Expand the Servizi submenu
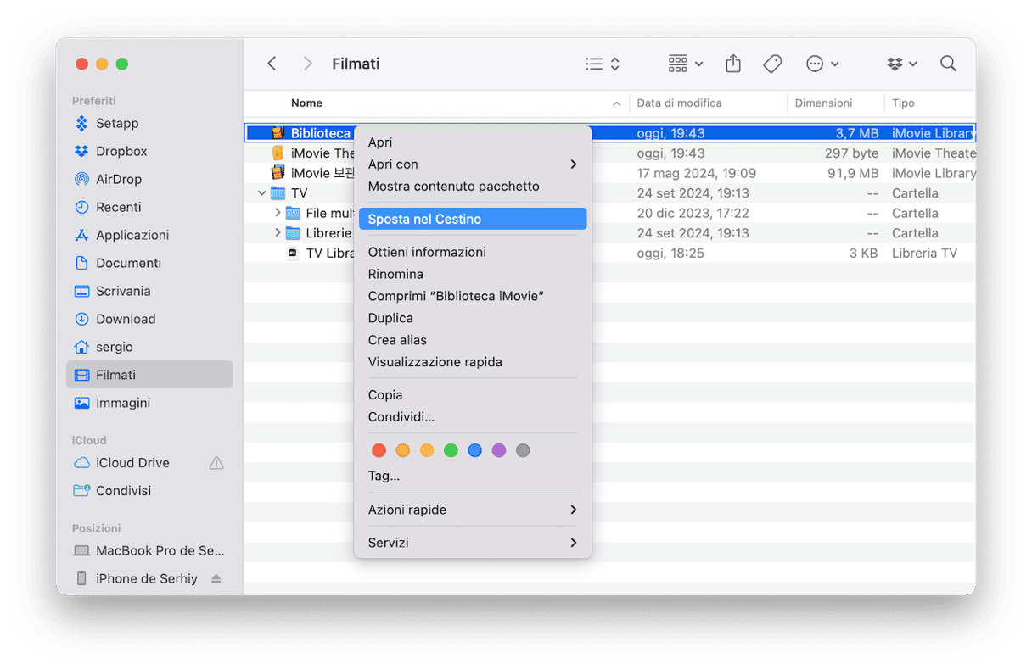Viewport: 1032px width, 669px height. tap(473, 543)
